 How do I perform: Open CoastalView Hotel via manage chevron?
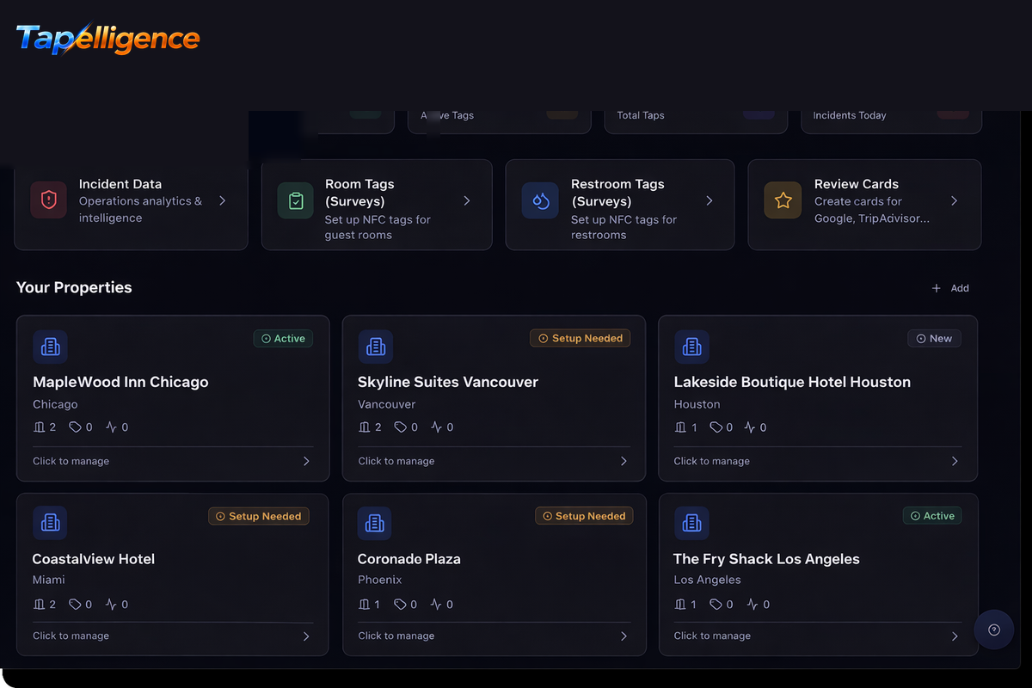(x=306, y=636)
